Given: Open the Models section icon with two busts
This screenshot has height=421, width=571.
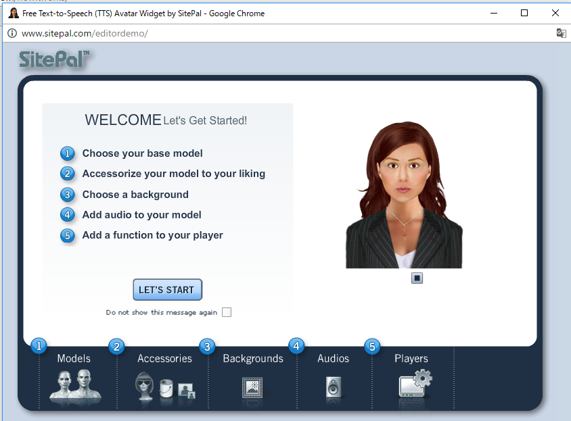Looking at the screenshot, I should point(75,386).
